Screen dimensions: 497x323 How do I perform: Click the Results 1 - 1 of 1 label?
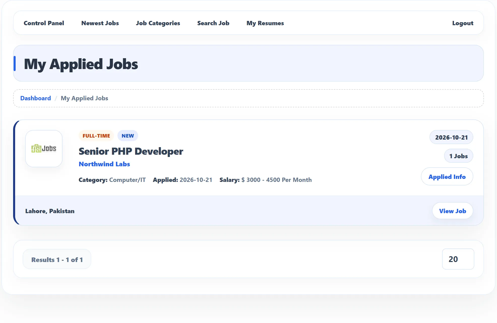57,260
